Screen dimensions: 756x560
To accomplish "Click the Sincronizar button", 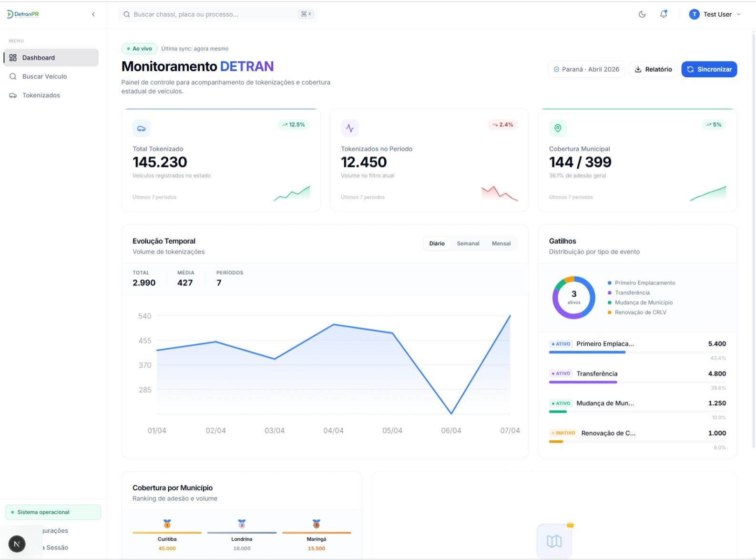I will (x=709, y=69).
